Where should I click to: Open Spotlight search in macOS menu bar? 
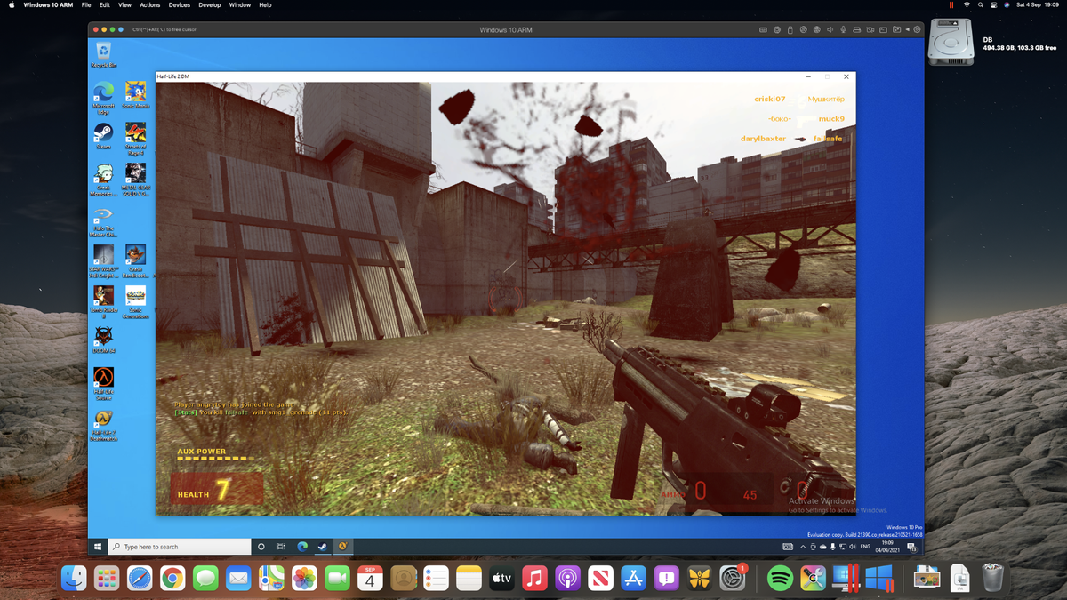coord(981,4)
